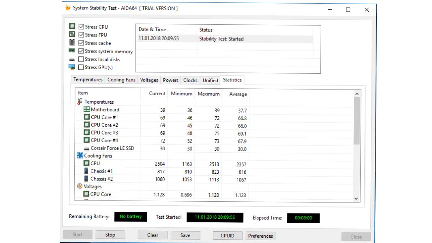
Task: Uncheck the Stress CPU checkbox
Action: [81, 26]
